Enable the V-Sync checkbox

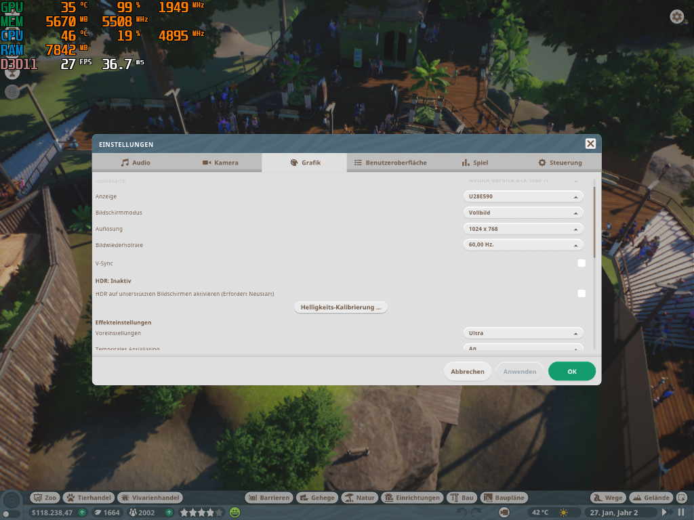tap(581, 263)
